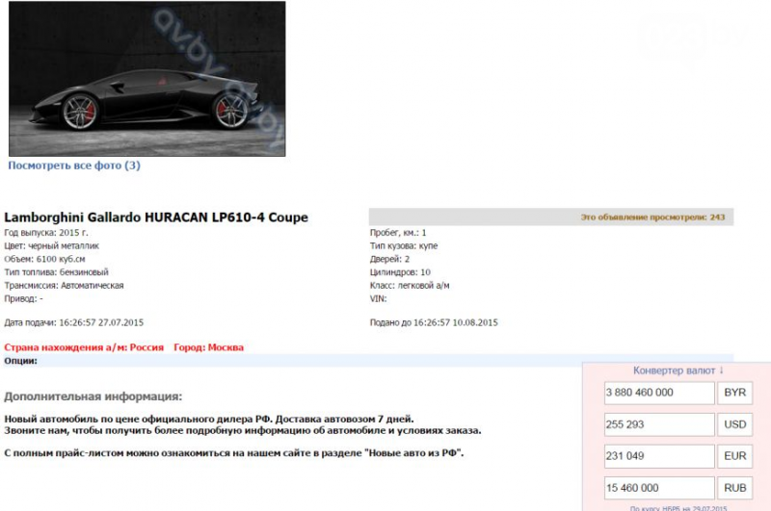The width and height of the screenshot is (771, 511).
Task: Click the VIN field label
Action: (x=378, y=298)
